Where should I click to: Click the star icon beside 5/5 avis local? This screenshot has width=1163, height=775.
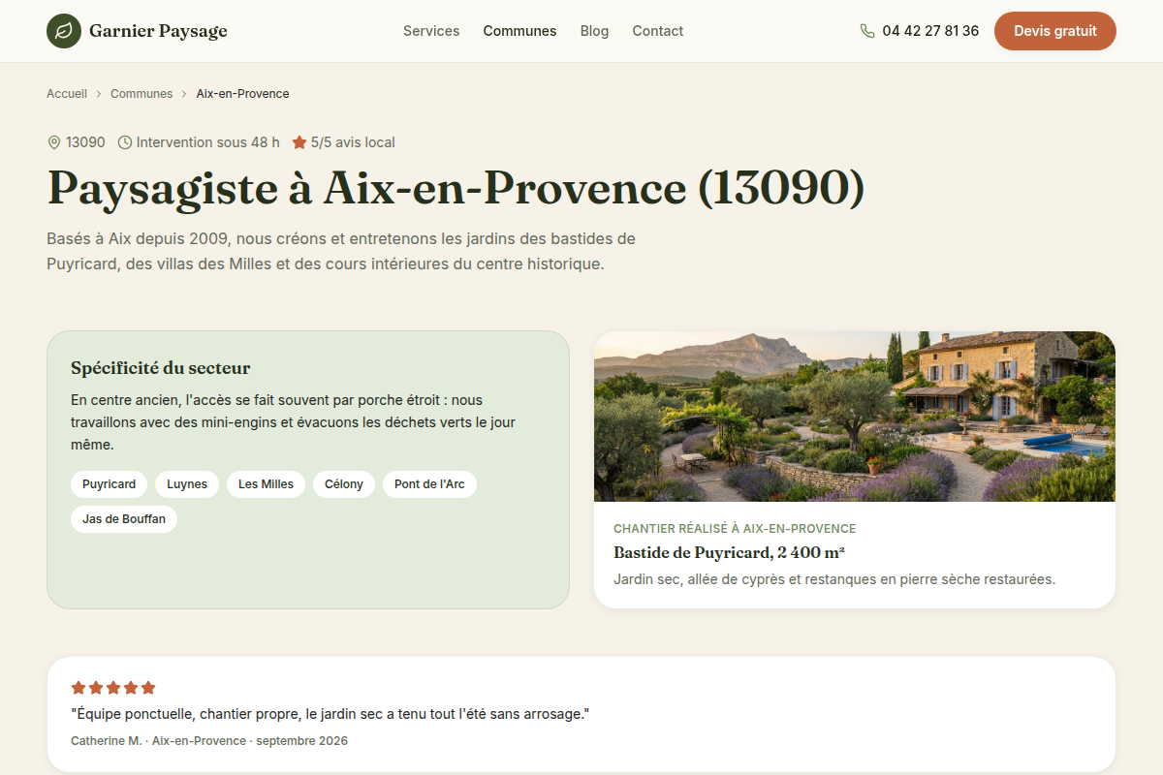click(x=299, y=142)
